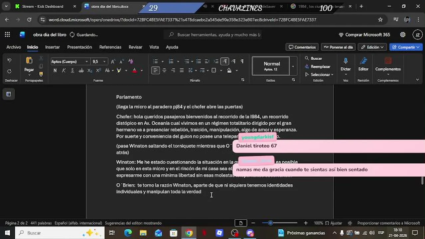Copy format with the format painter
Image resolution: width=425 pixels, height=239 pixels.
click(41, 74)
